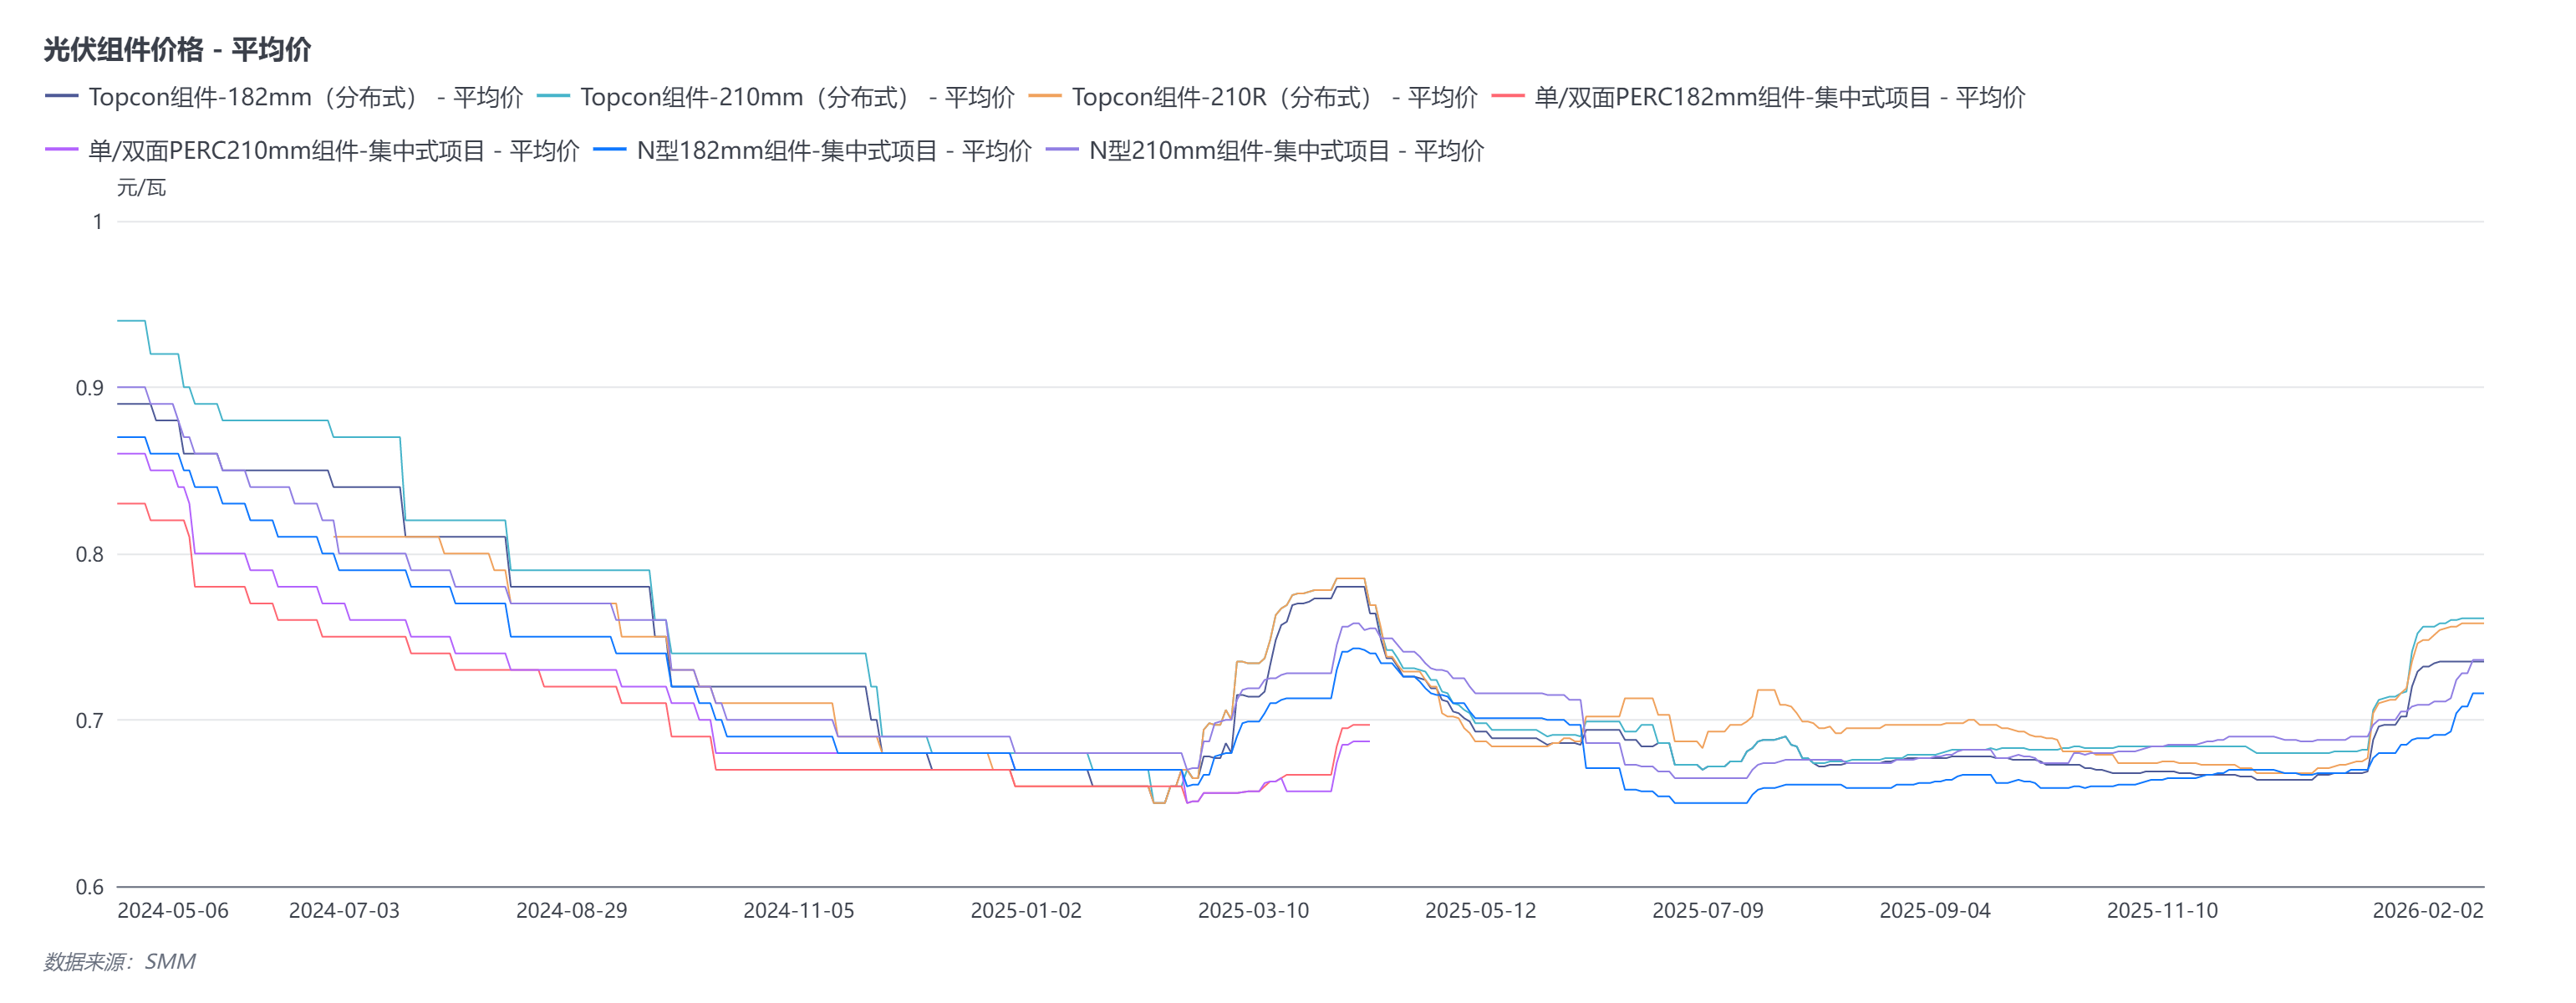2576x1003 pixels.
Task: Click the 数据来源: SMM source text
Action: (120, 962)
